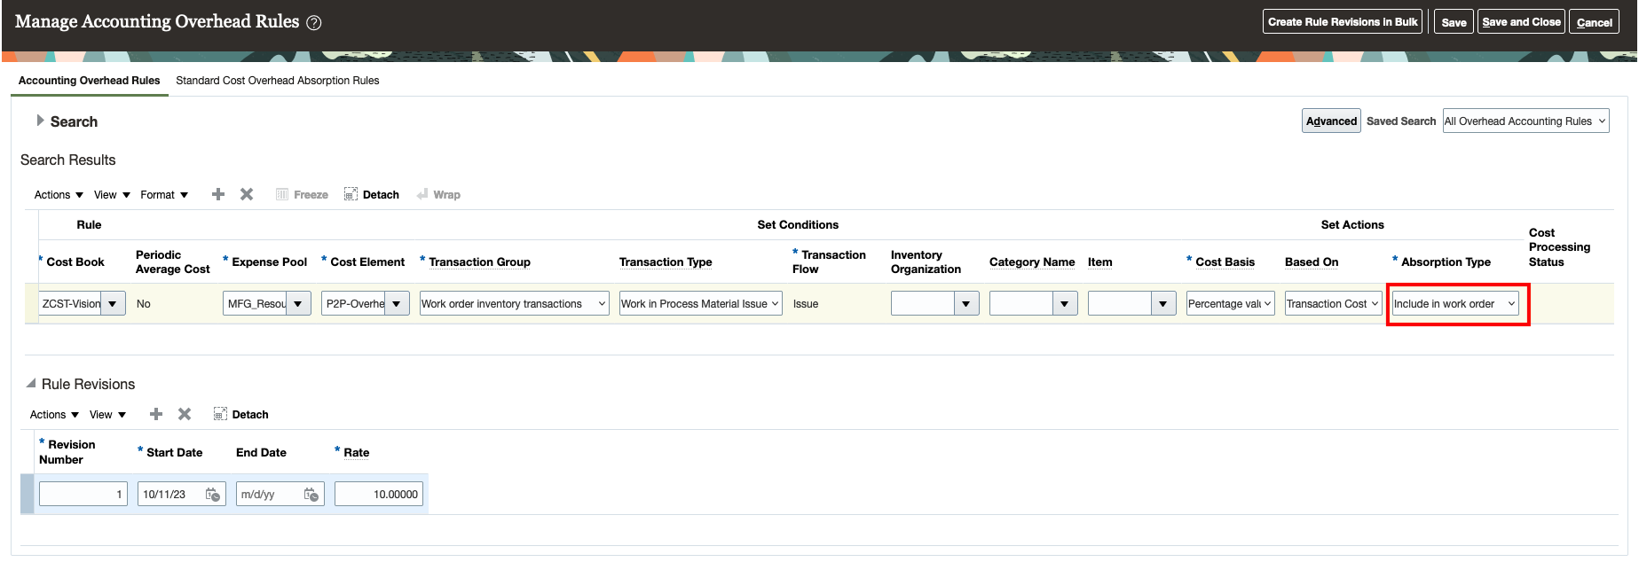Screen dimensions: 1639x562
Task: Open the Transaction Group dropdown
Action: [x=514, y=304]
